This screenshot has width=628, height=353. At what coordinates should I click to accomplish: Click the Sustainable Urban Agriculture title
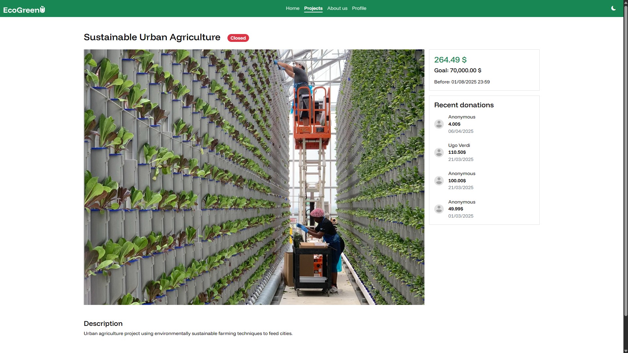point(152,37)
